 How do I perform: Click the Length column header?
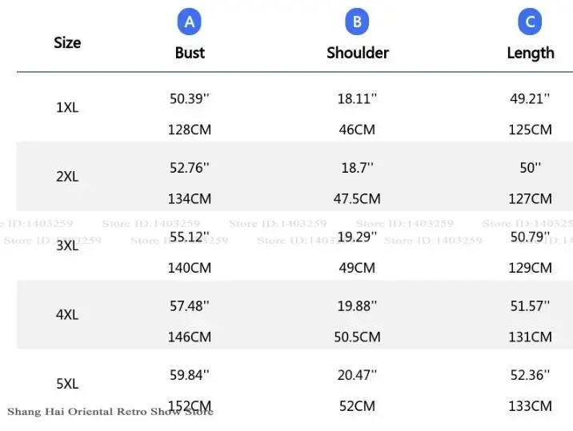coord(530,53)
